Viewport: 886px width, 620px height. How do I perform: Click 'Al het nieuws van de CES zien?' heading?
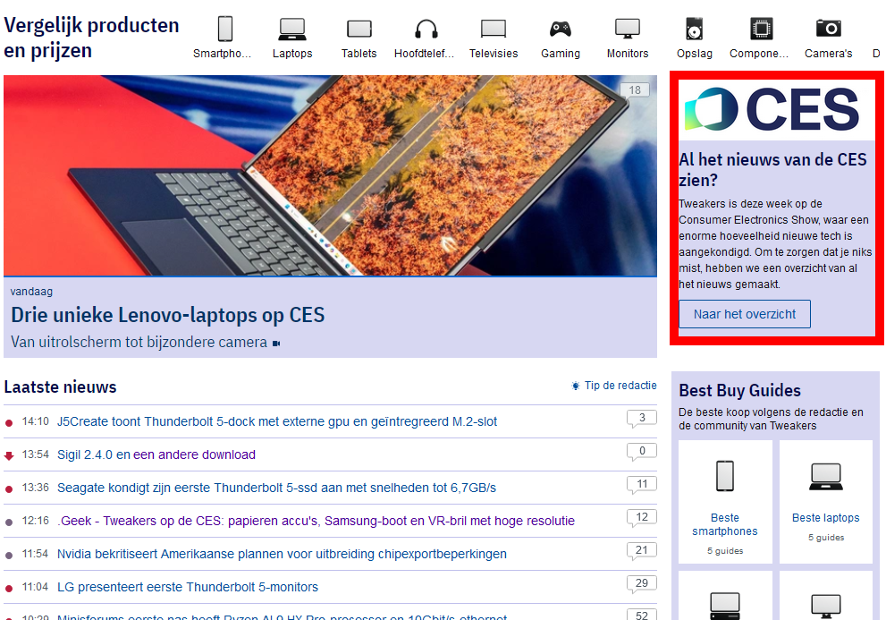tap(772, 170)
